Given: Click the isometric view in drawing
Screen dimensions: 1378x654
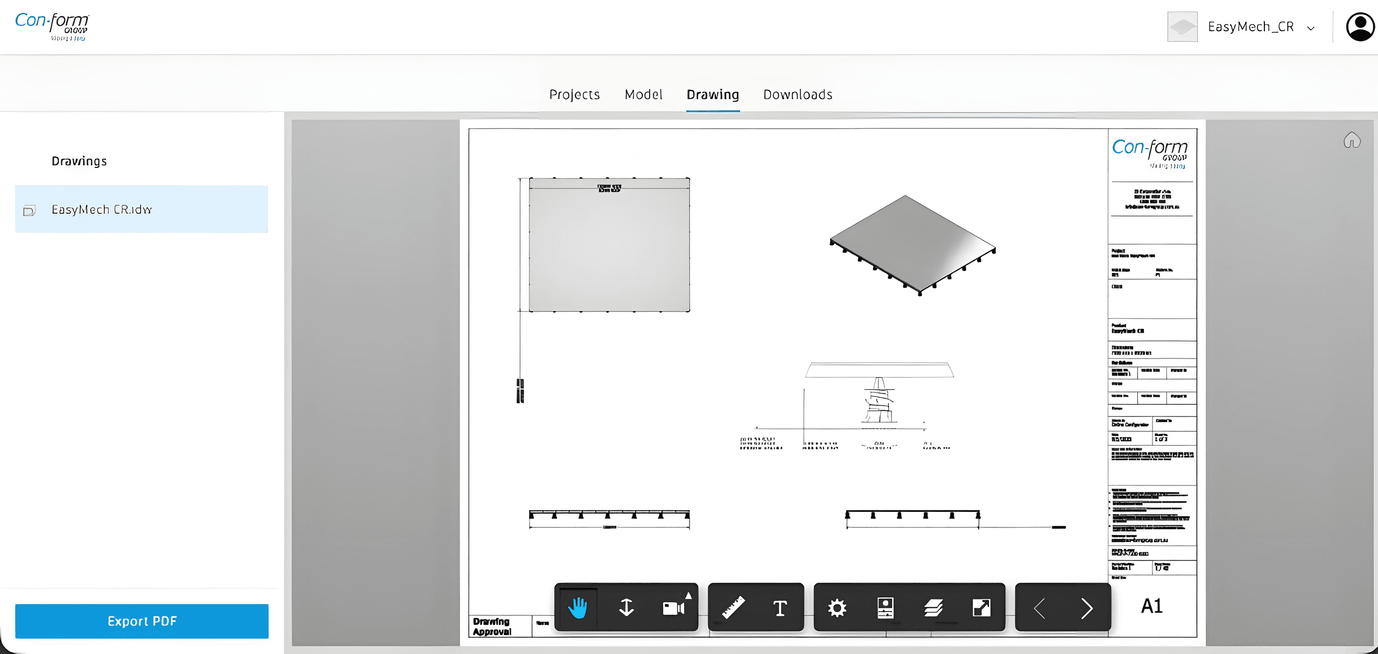Looking at the screenshot, I should pos(912,245).
